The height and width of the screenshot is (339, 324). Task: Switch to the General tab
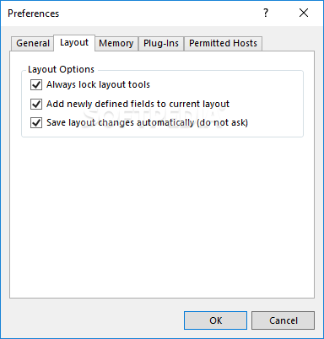[x=33, y=43]
